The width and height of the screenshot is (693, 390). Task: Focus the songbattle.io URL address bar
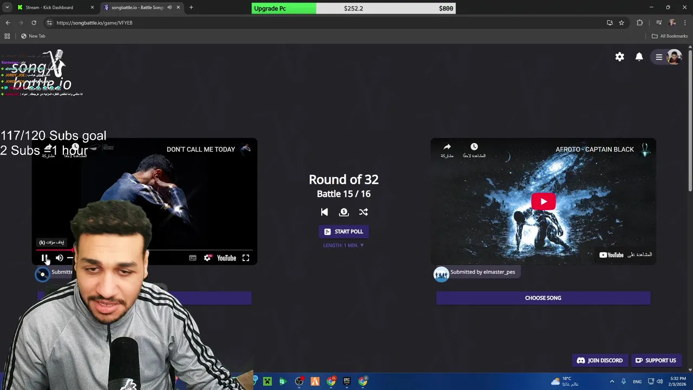pos(325,23)
